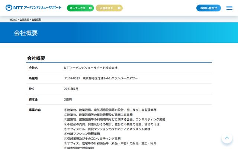Select business item ② 維持管理 line
Viewport: 238px width, 149px height.
pos(98,115)
